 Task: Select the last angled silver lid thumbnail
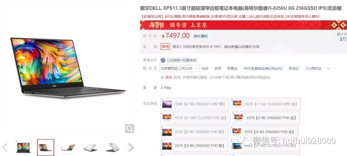pyautogui.click(x=112, y=148)
